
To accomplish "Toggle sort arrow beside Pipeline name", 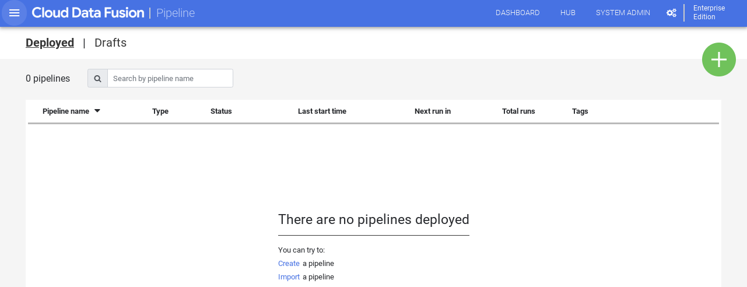I will [x=97, y=111].
